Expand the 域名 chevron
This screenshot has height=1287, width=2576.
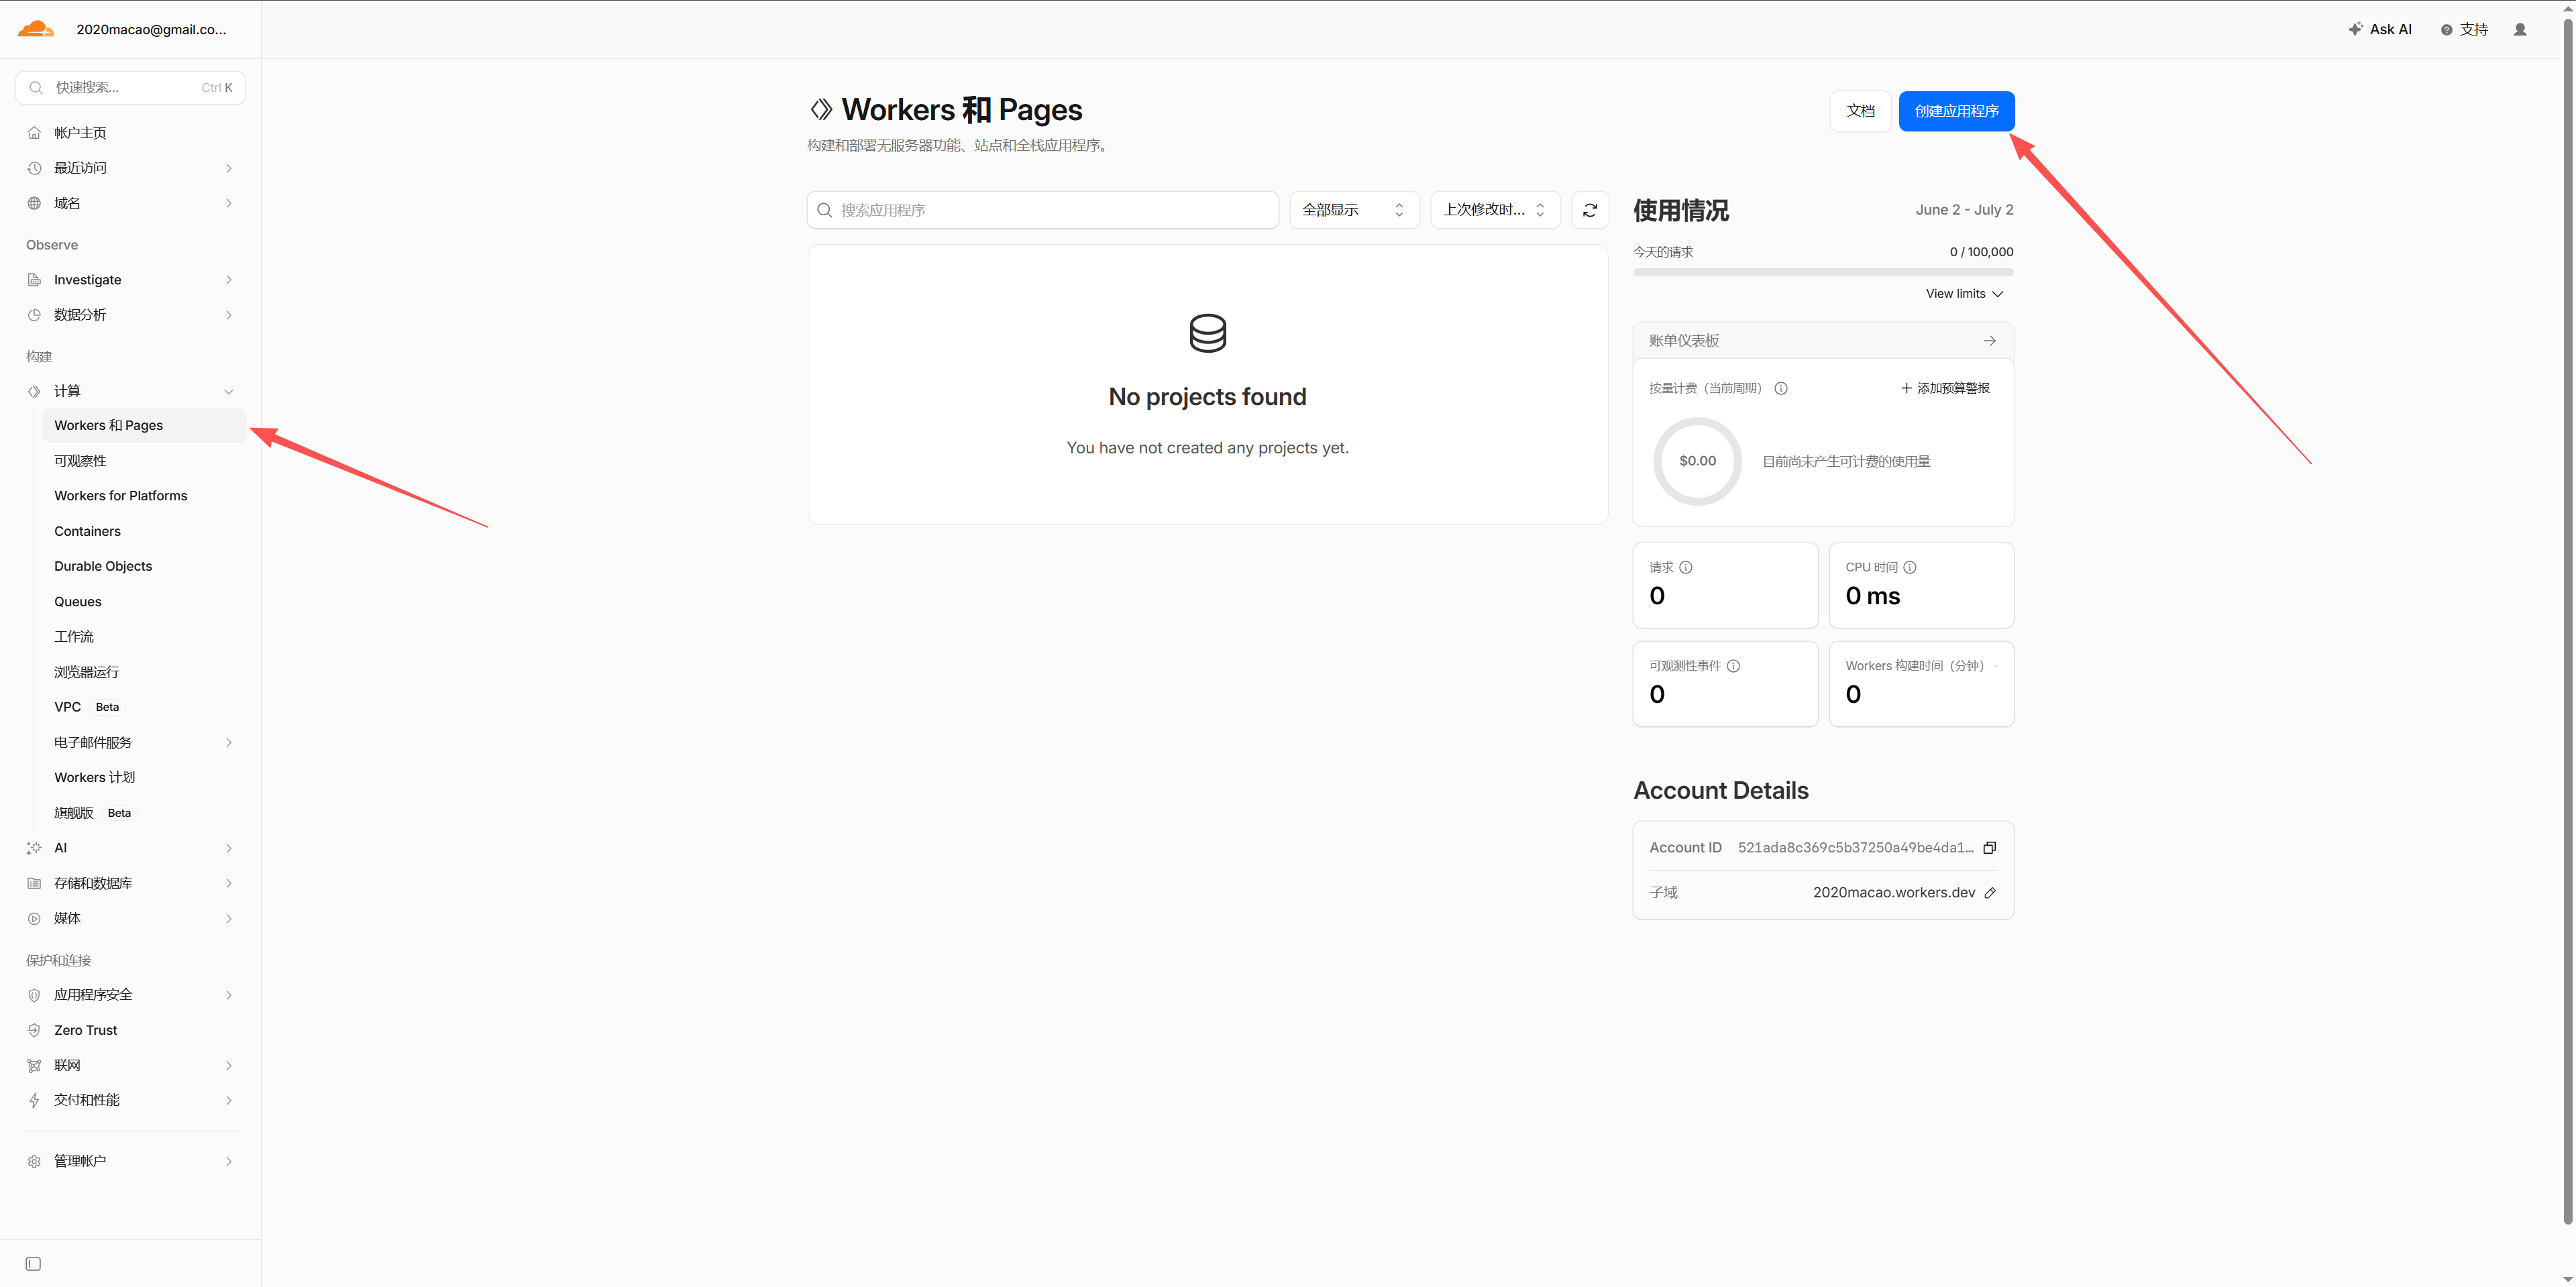(229, 203)
